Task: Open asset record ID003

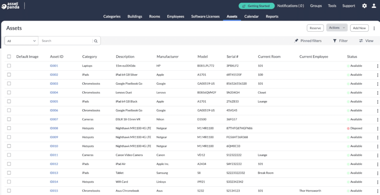Action: tap(54, 84)
